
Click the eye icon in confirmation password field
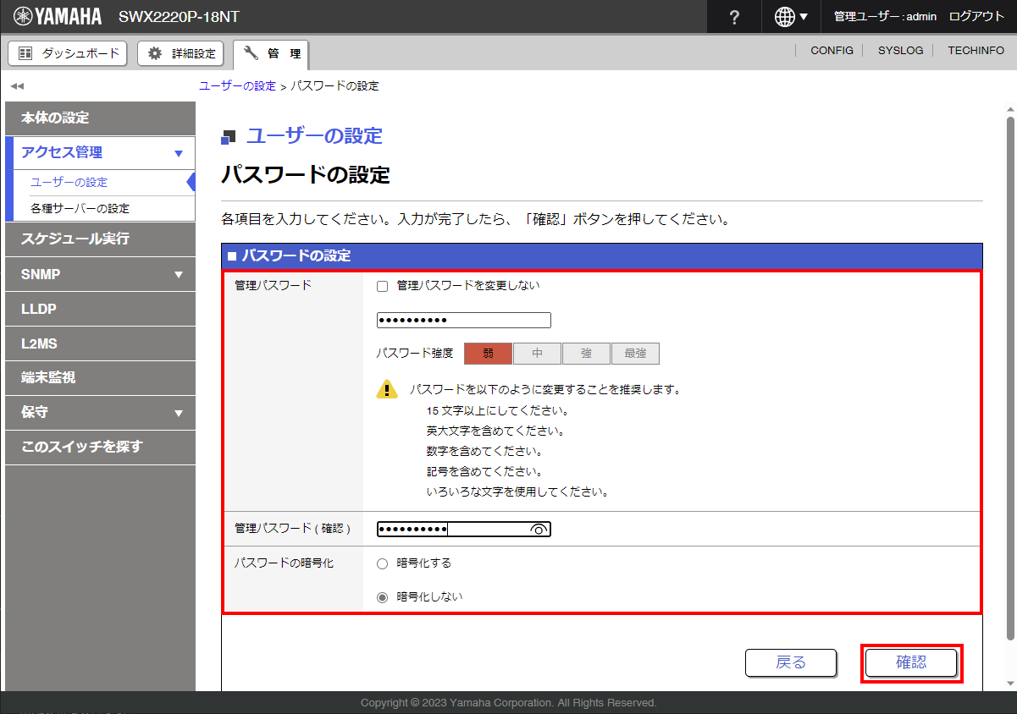[x=539, y=530]
